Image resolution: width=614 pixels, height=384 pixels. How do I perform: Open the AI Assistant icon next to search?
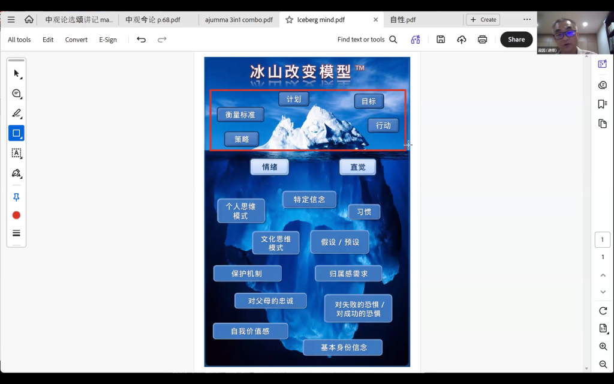pos(416,39)
